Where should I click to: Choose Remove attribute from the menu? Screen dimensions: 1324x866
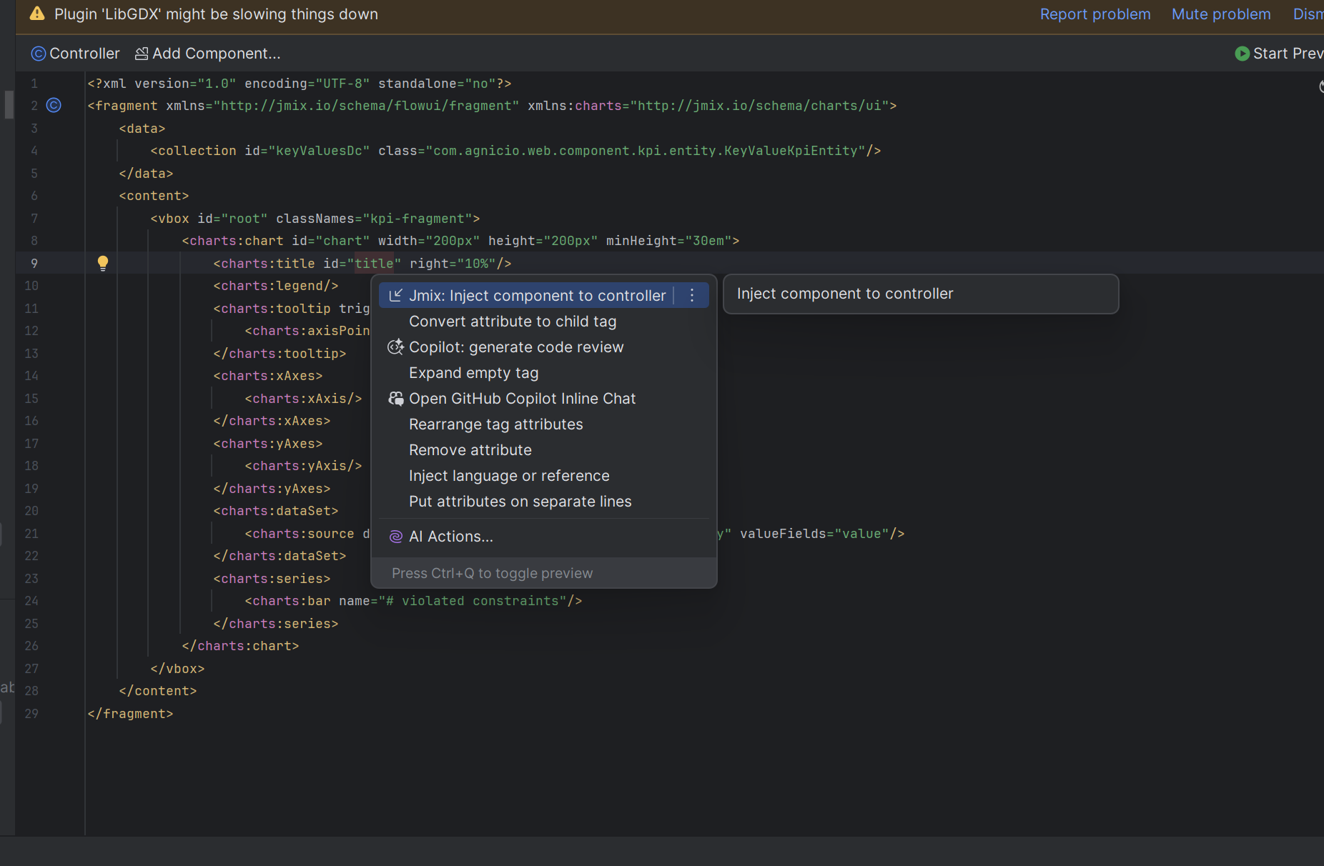pyautogui.click(x=470, y=450)
